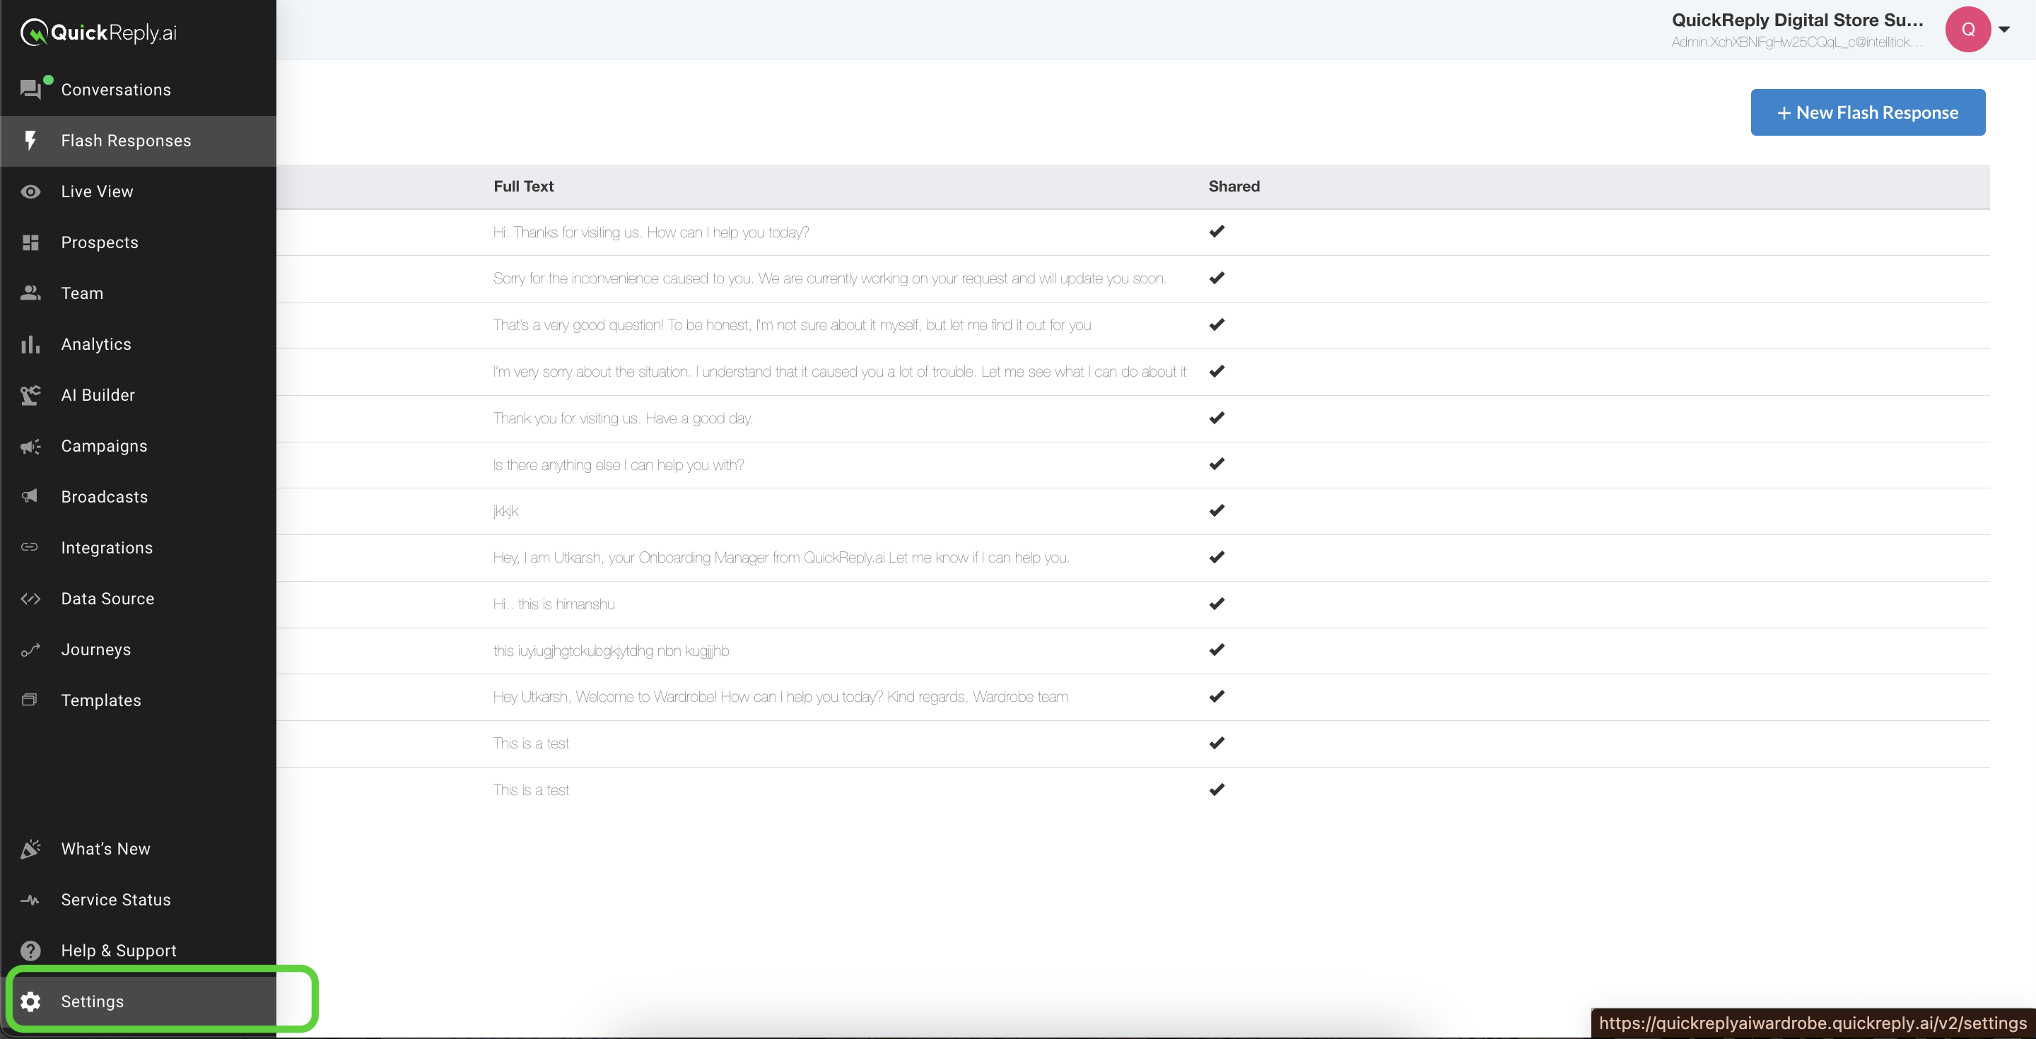The image size is (2036, 1039).
Task: Click the Conversations chat bubble icon
Action: pyautogui.click(x=31, y=90)
